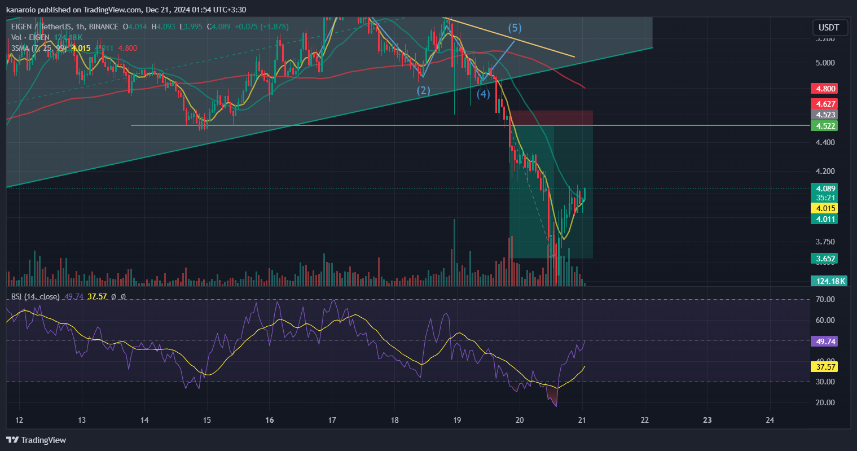This screenshot has height=451, width=857.
Task: Click the green 4.011 SMA price tag
Action: coord(824,219)
